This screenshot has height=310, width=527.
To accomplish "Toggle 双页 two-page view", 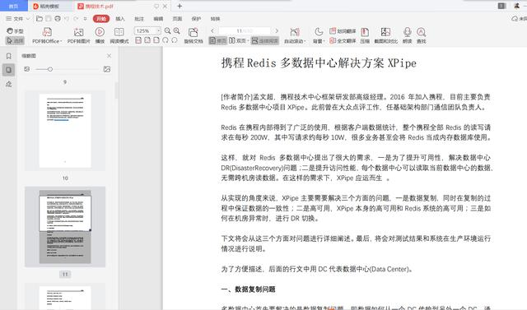I will point(238,40).
